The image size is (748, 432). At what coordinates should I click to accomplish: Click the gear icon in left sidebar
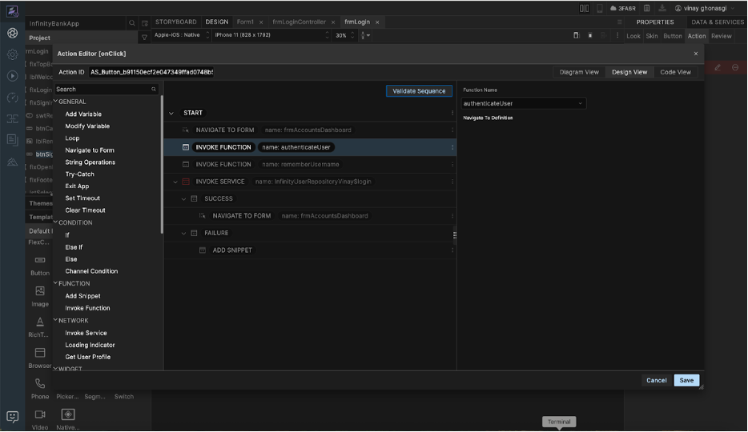click(x=12, y=54)
